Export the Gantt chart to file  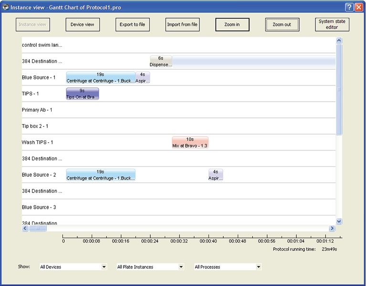(132, 25)
